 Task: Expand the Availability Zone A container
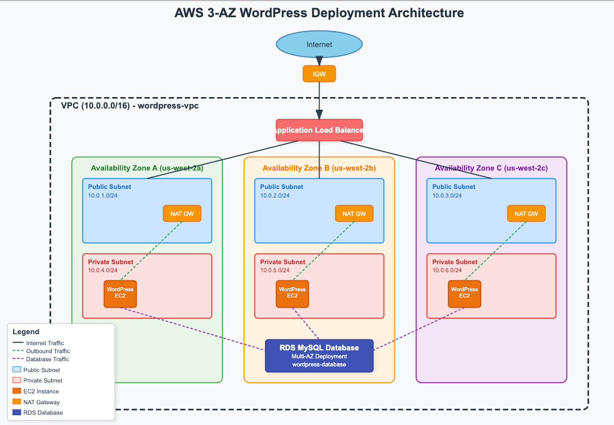point(147,168)
